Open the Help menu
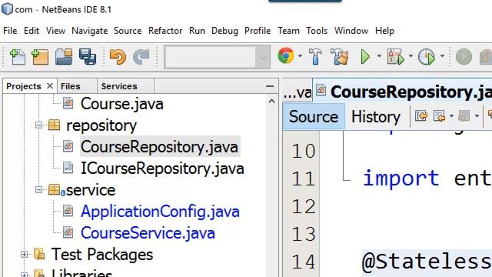 [x=384, y=31]
